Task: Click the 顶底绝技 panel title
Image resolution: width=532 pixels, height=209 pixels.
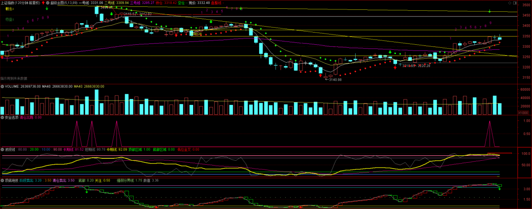Action: [x=12, y=180]
